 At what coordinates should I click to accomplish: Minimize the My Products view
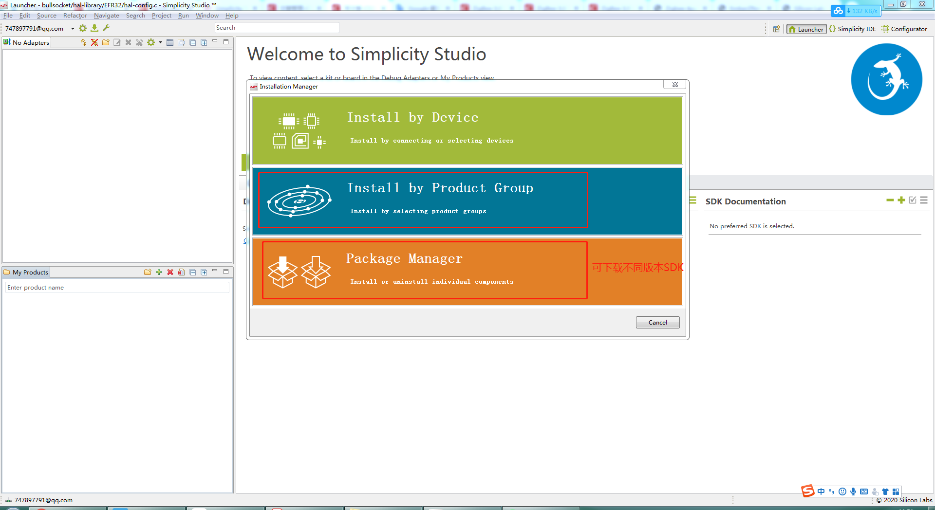pyautogui.click(x=215, y=272)
